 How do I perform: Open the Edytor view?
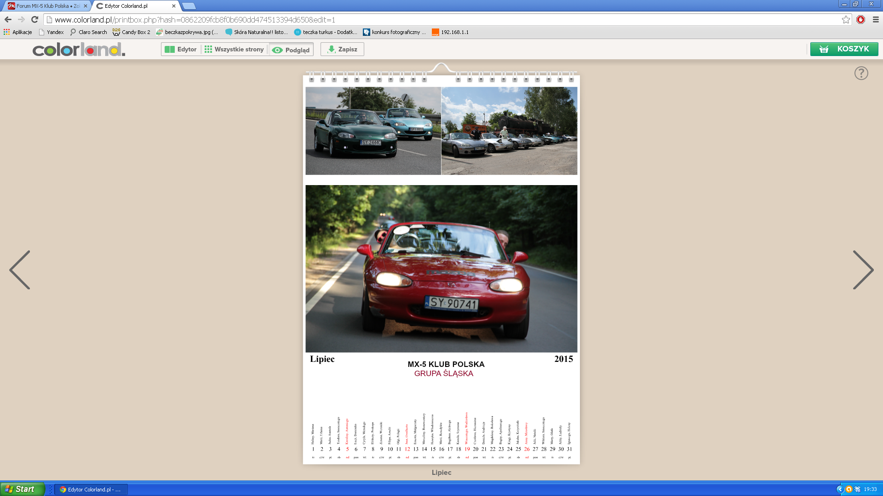click(x=181, y=50)
